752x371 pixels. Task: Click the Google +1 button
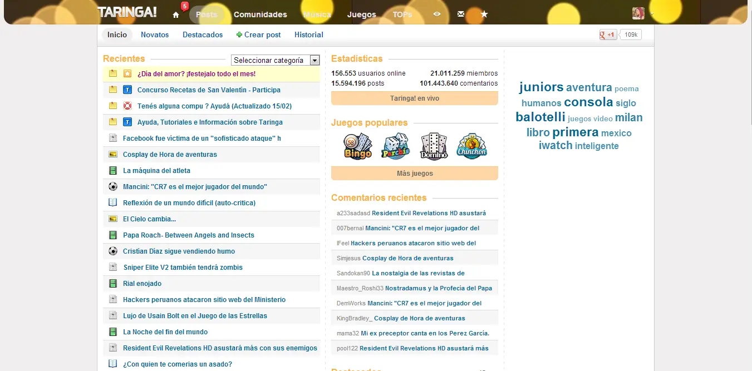pyautogui.click(x=608, y=34)
